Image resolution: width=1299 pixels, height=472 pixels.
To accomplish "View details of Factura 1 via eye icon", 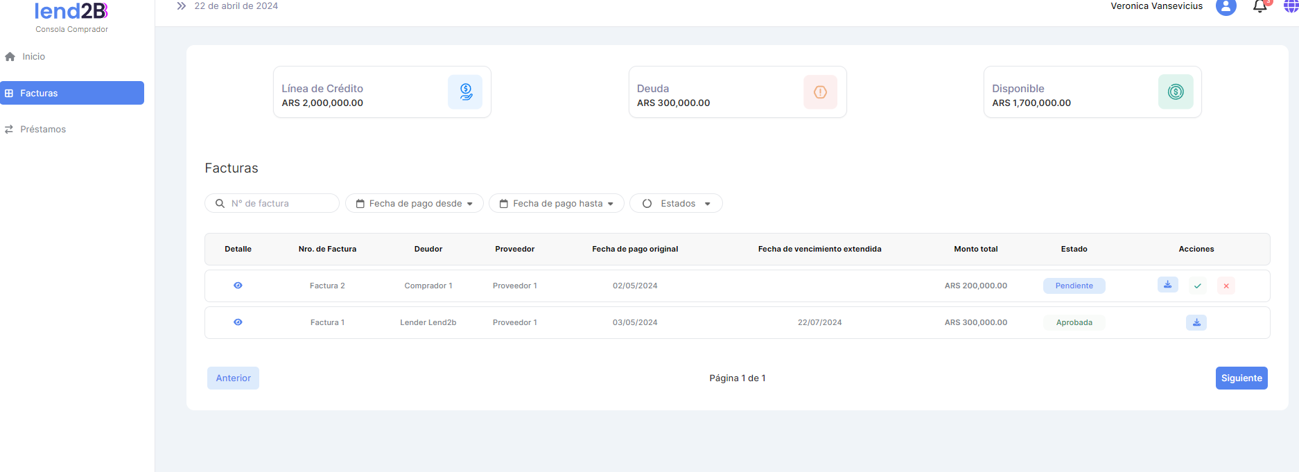I will tap(238, 322).
